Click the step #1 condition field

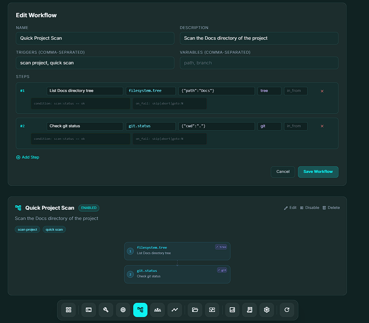click(x=80, y=104)
